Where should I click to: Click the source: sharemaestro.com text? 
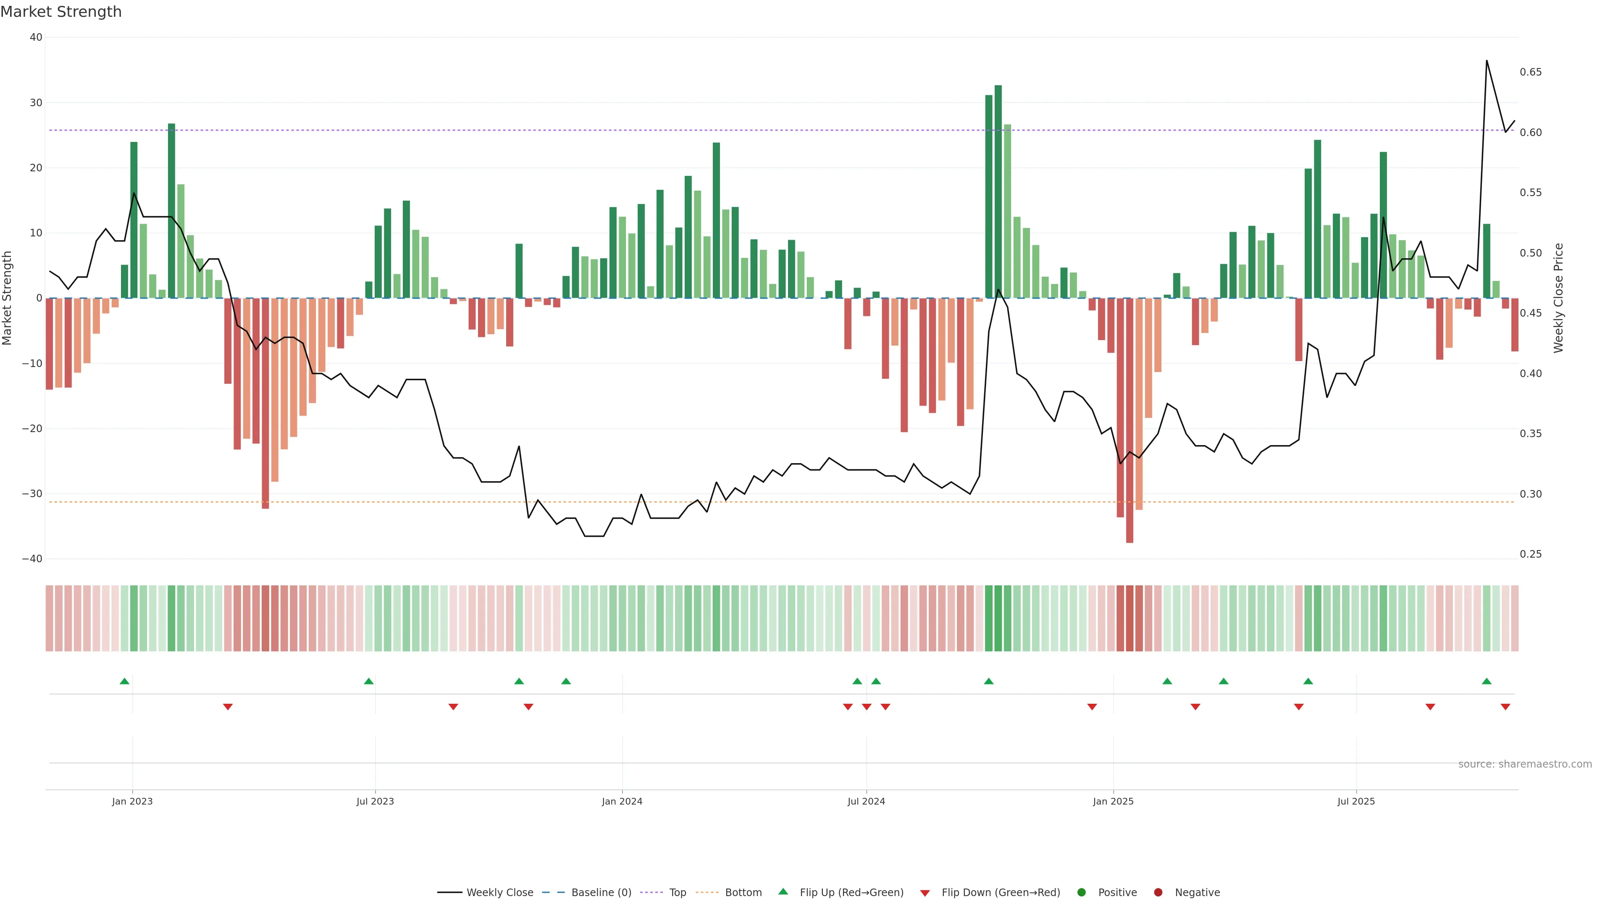click(1525, 764)
